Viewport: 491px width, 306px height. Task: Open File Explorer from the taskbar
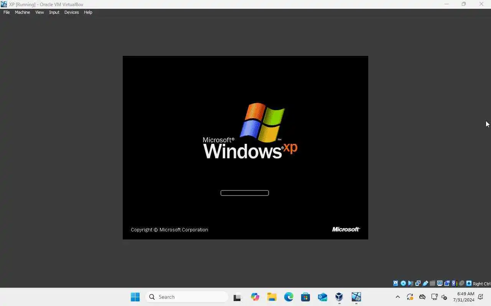(272, 297)
